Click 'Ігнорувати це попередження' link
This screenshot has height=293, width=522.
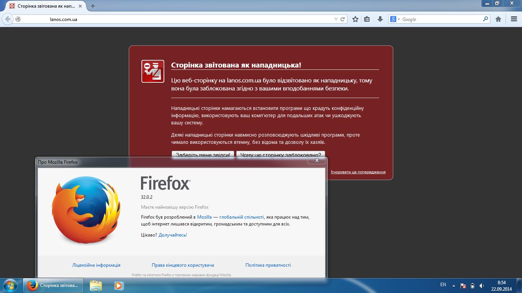(358, 172)
